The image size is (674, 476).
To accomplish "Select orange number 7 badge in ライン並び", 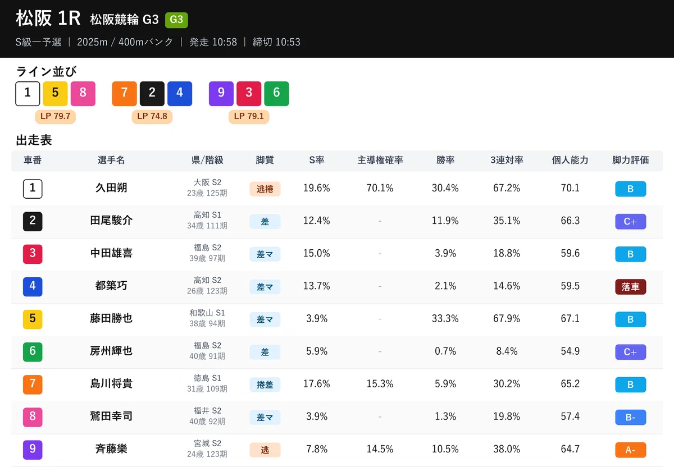I will click(125, 94).
